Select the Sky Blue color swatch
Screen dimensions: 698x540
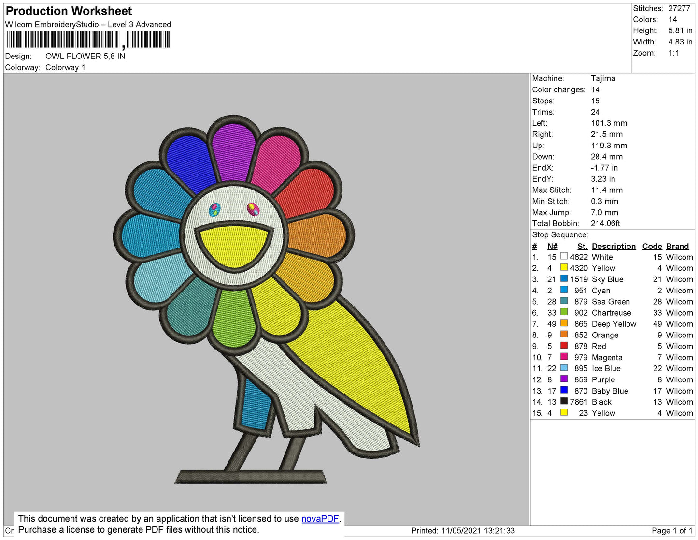click(564, 278)
